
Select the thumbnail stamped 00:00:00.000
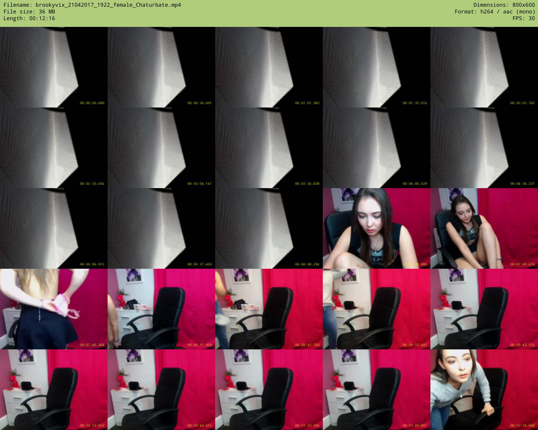(54, 67)
